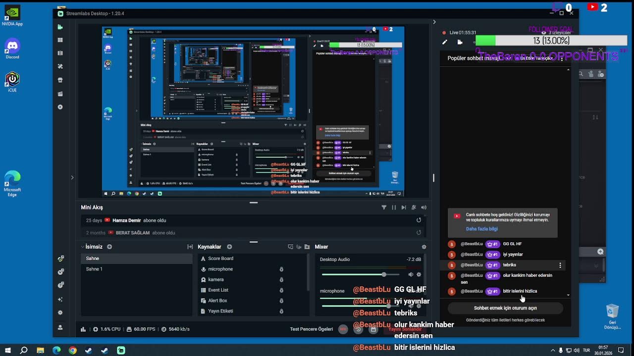This screenshot has width=634, height=356.
Task: Edit stream info with the pencil icon
Action: pyautogui.click(x=445, y=43)
